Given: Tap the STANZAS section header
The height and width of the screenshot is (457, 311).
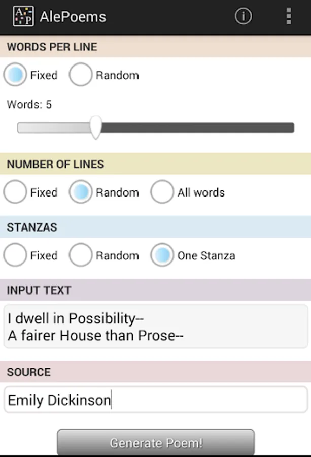Looking at the screenshot, I should [x=31, y=227].
